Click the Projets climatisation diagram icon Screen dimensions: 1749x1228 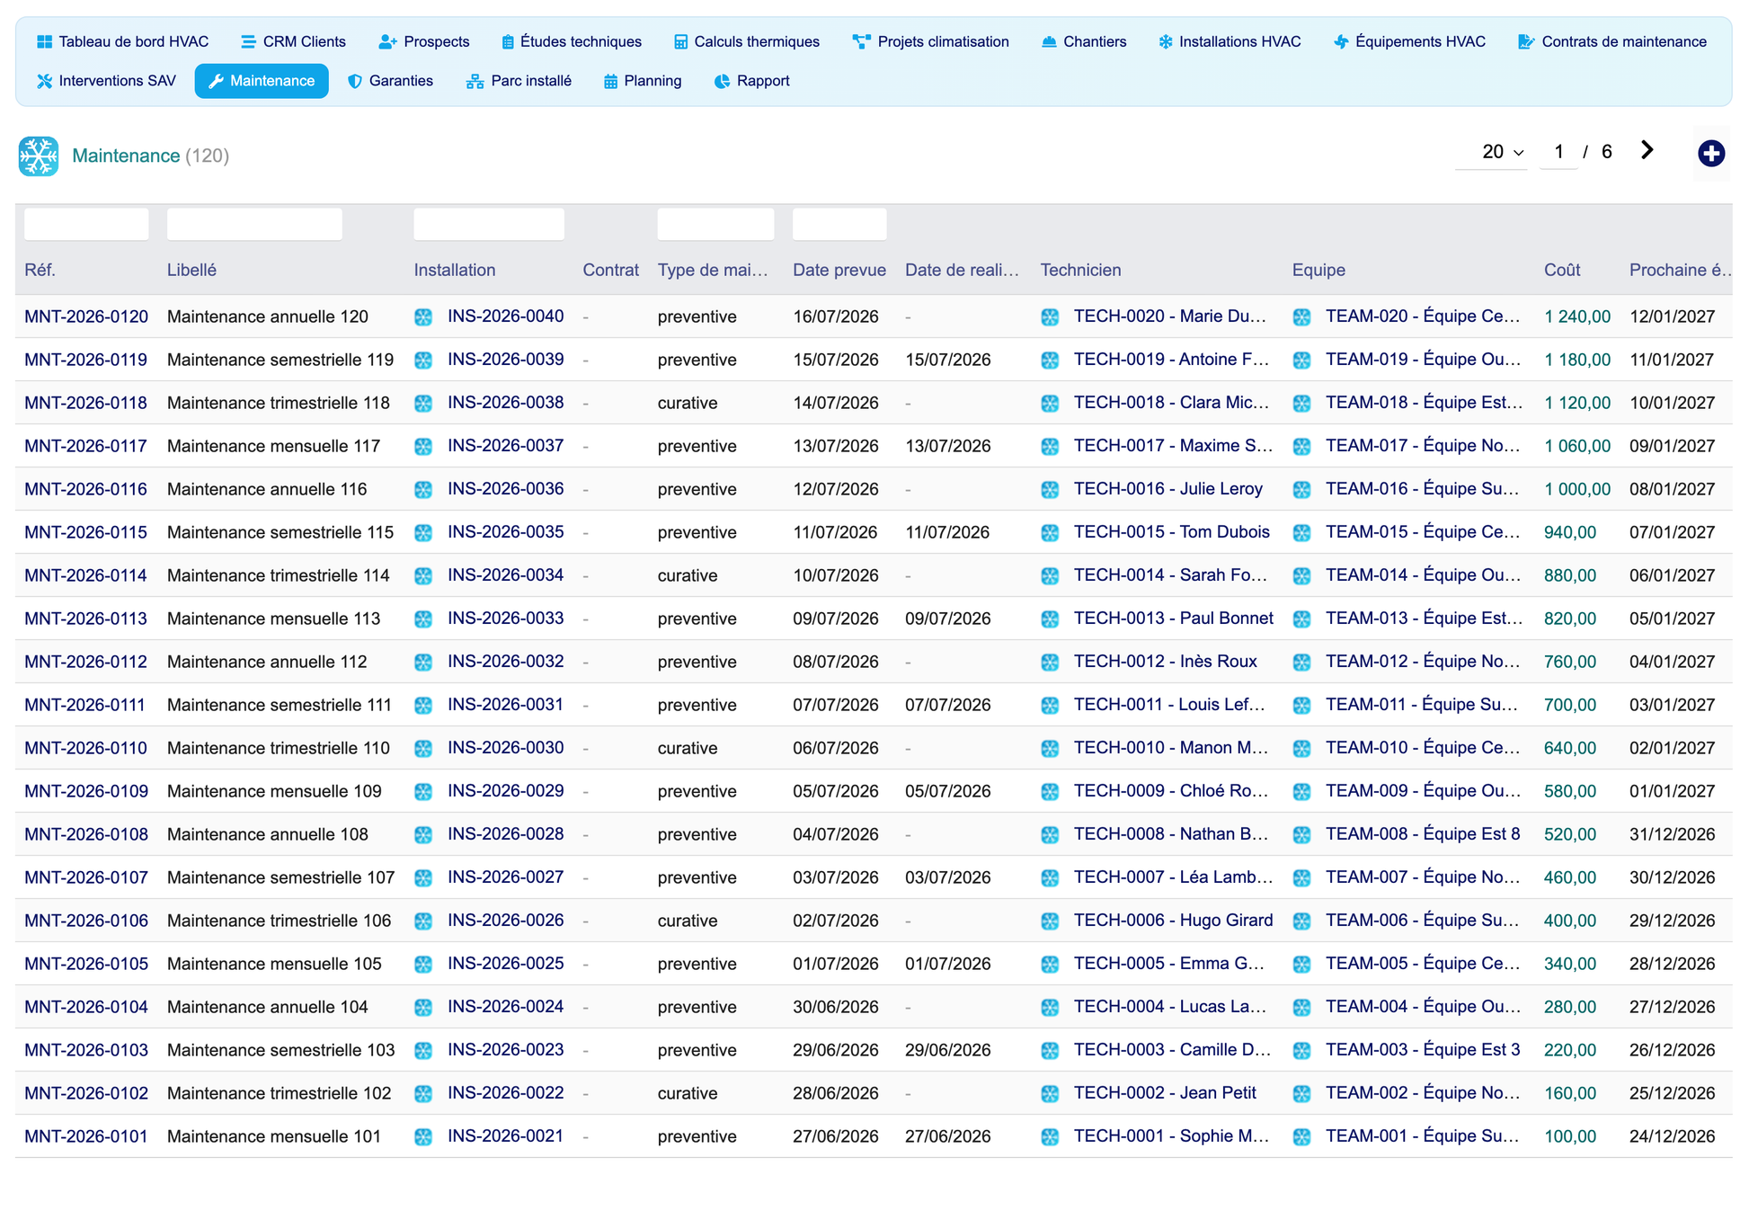(x=861, y=42)
